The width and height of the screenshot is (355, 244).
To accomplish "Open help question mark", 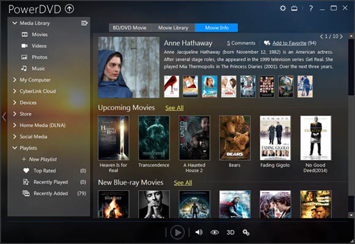I will 311,9.
